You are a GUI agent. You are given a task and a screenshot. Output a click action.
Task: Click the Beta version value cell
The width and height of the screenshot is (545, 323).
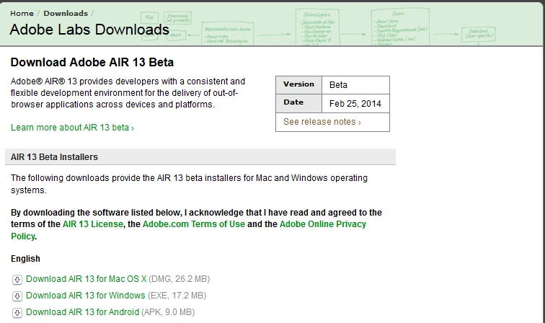355,85
